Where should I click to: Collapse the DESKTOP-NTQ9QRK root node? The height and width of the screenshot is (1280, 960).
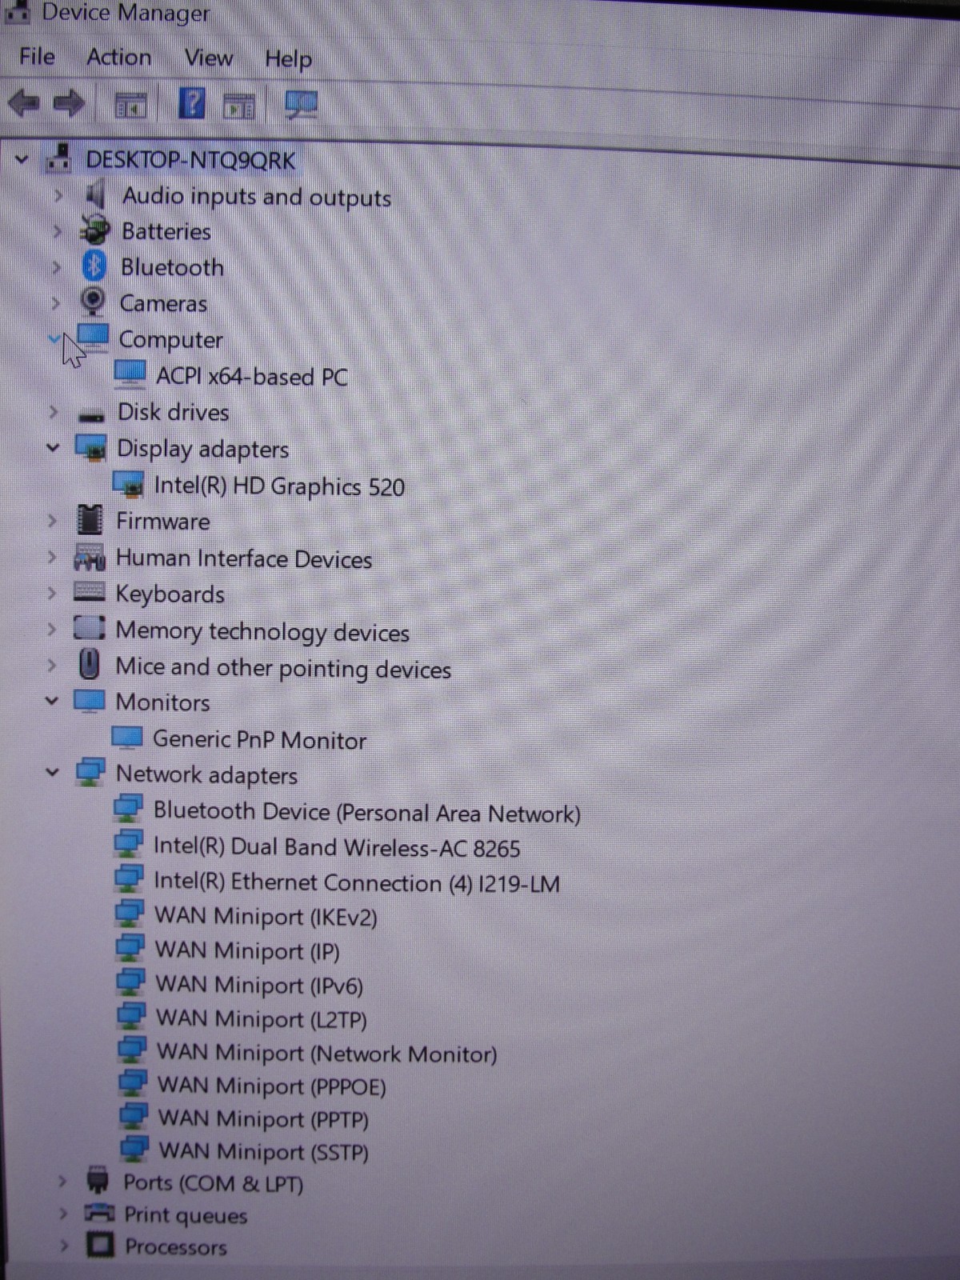[22, 160]
